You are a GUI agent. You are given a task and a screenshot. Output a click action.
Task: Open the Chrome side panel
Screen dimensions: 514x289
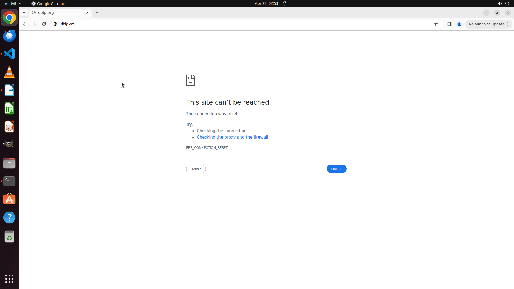pos(449,24)
